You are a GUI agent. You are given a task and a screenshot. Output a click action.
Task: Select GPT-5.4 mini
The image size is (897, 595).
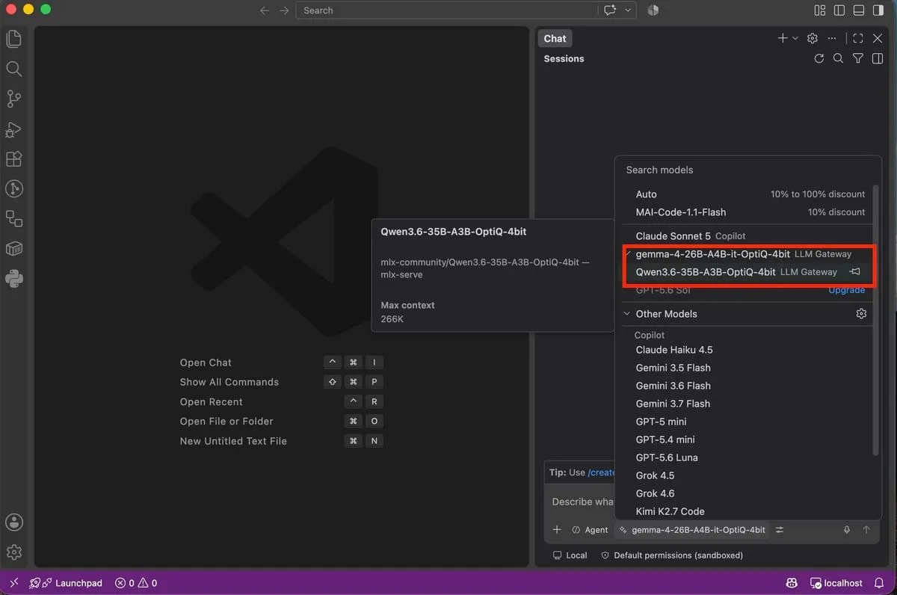tap(747, 440)
